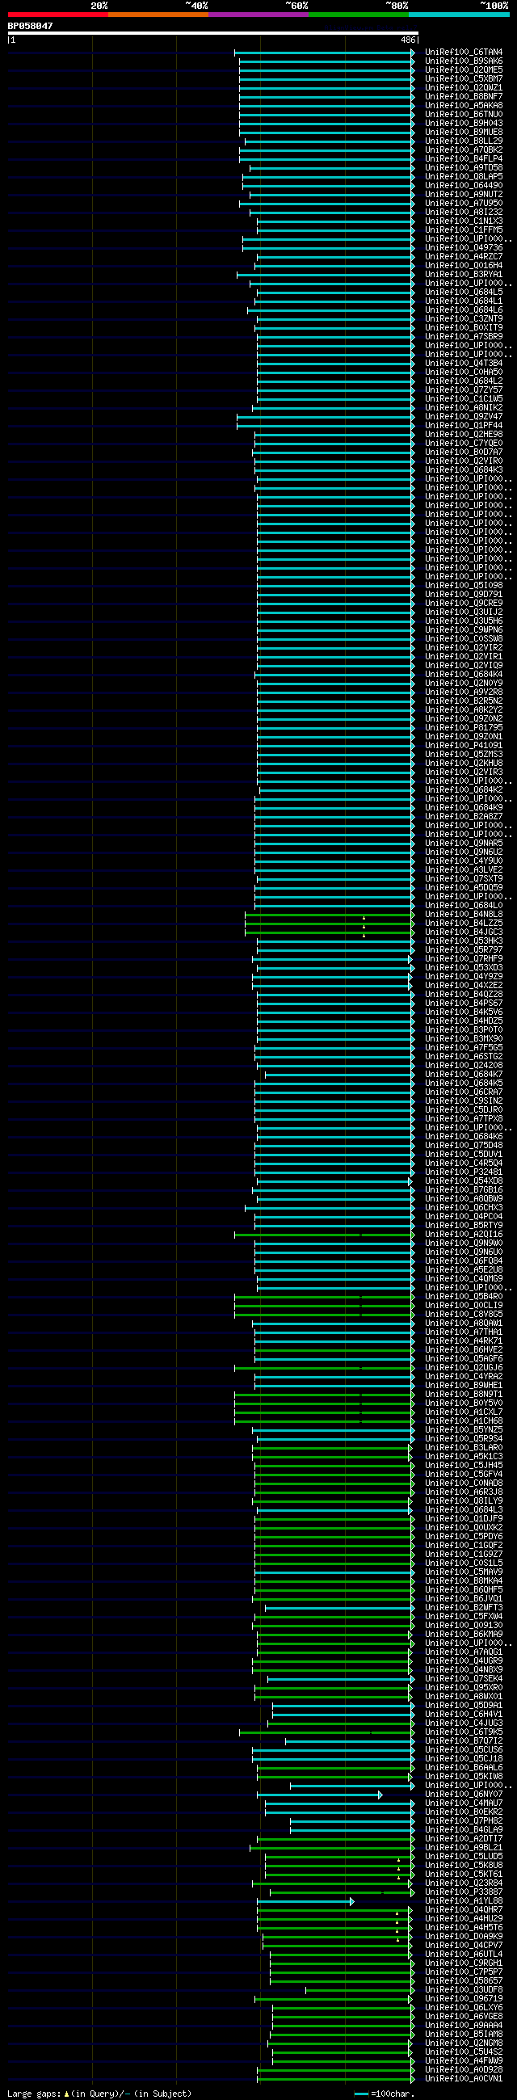Image resolution: width=517 pixels, height=2100 pixels.
Task: Click the 486 query end position label
Action: click(x=408, y=40)
